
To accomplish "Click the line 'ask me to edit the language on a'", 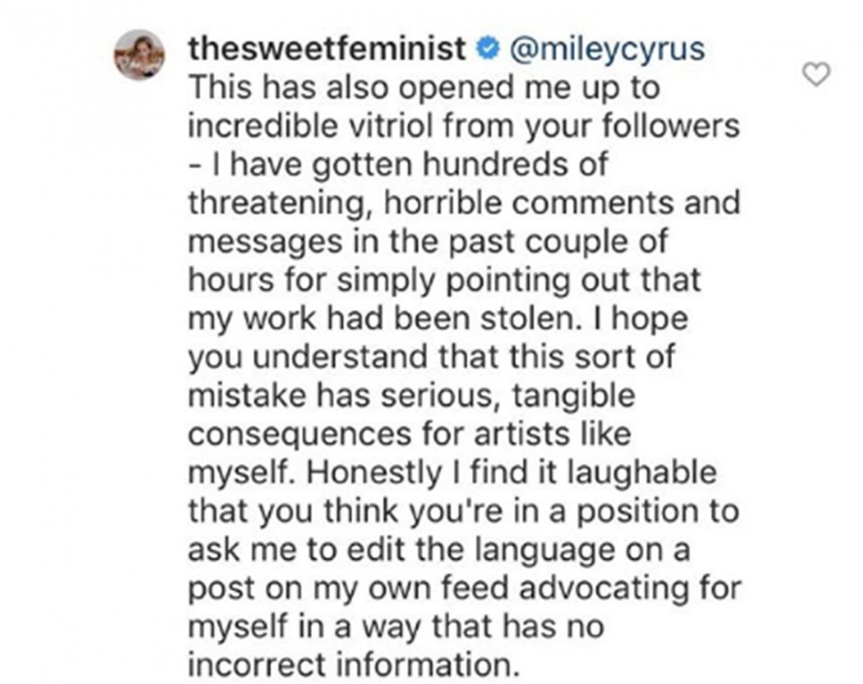I will (x=439, y=549).
